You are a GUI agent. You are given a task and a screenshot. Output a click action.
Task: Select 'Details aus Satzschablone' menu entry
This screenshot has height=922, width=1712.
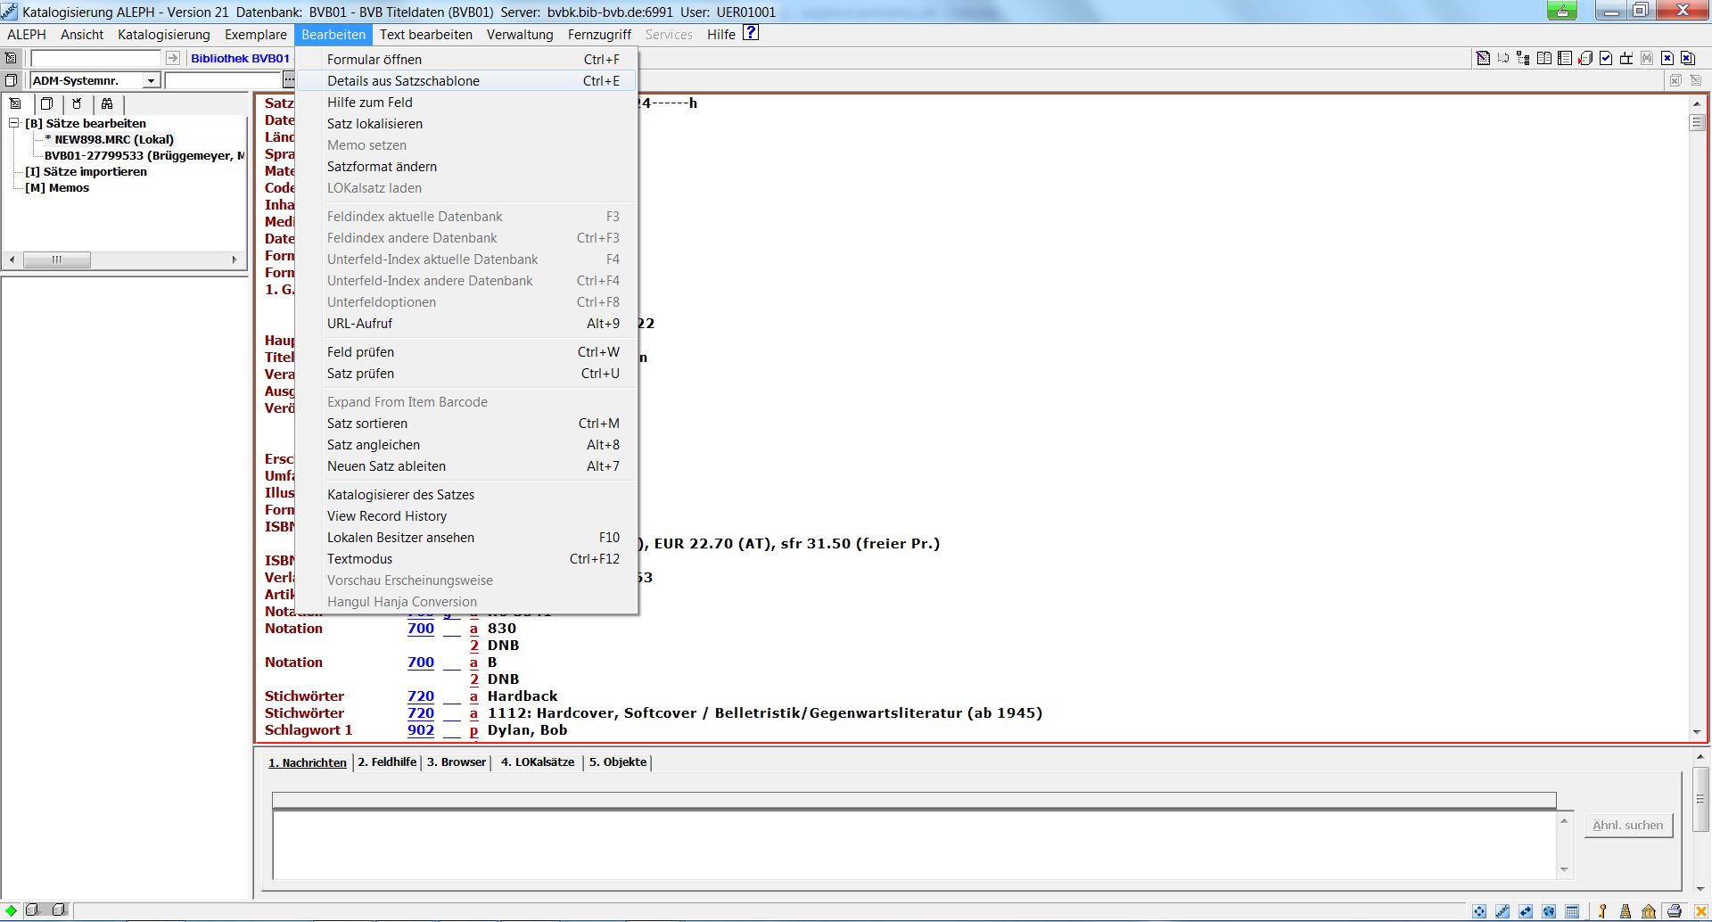(x=403, y=81)
